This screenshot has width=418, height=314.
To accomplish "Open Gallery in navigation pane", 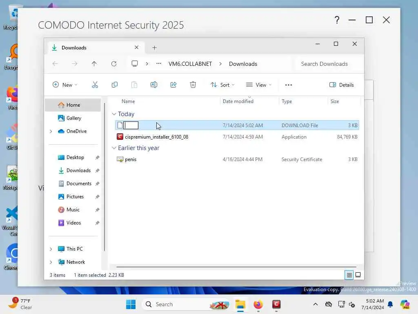I will click(x=73, y=118).
